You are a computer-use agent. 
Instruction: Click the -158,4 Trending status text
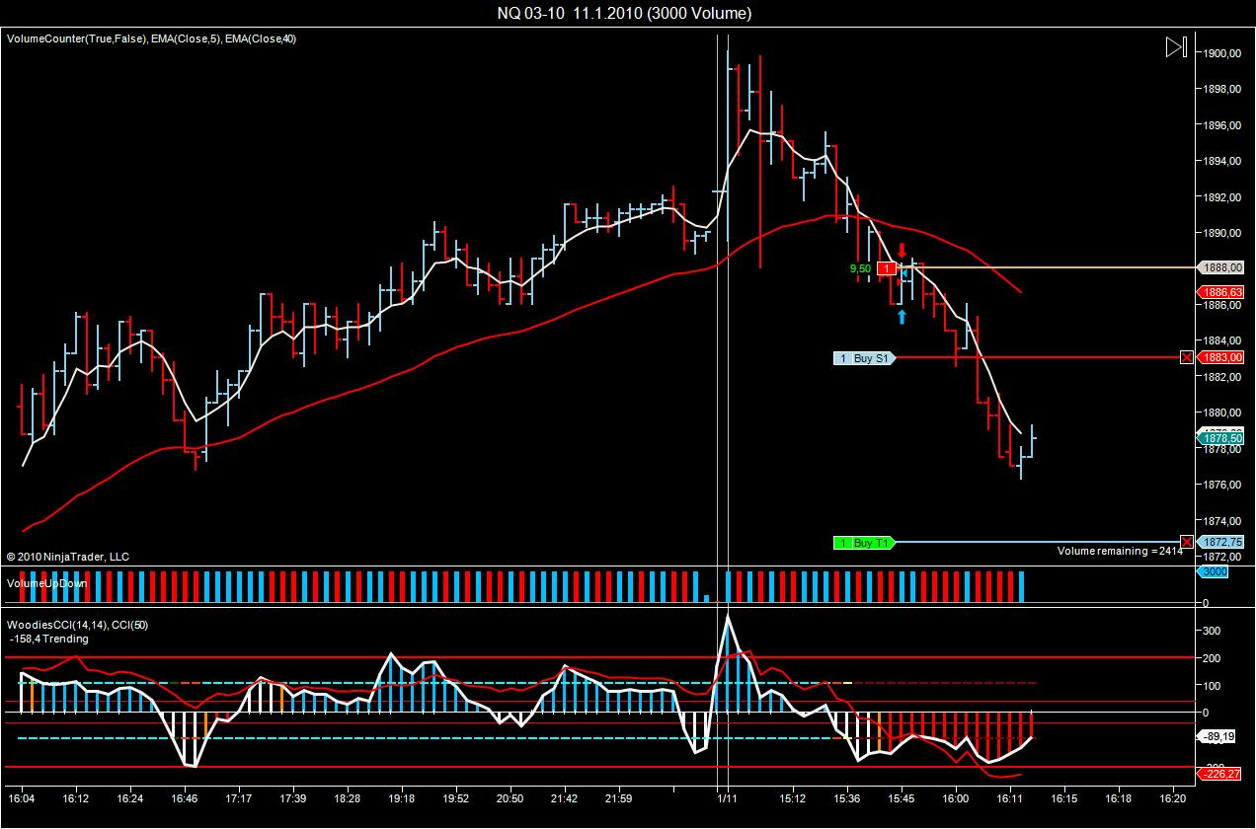pyautogui.click(x=49, y=639)
